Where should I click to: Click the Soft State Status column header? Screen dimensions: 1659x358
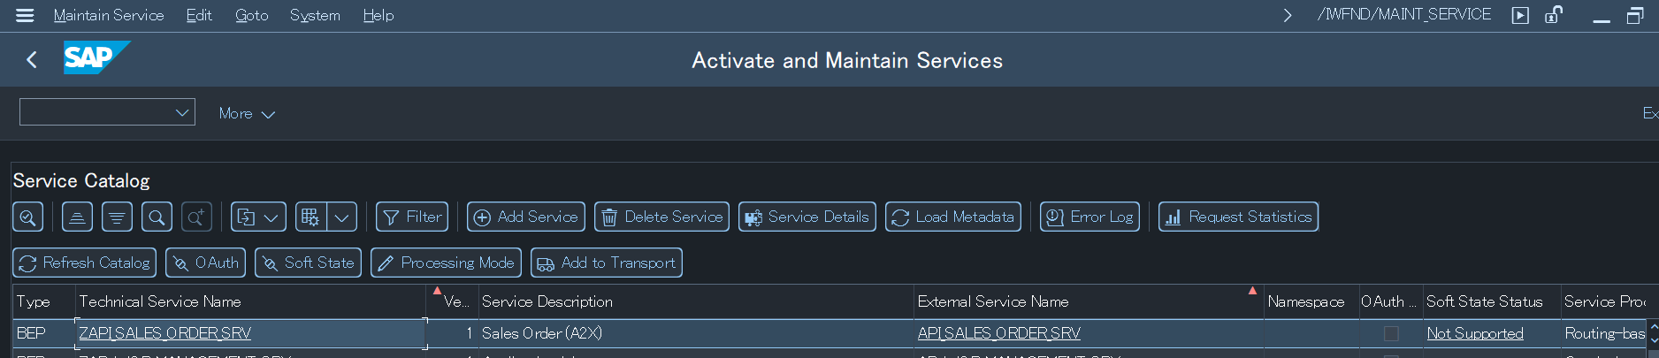1491,301
